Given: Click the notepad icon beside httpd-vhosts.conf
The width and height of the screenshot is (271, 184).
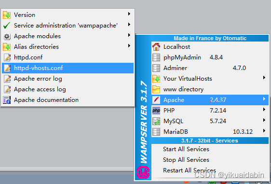Looking at the screenshot, I should click(7, 68).
